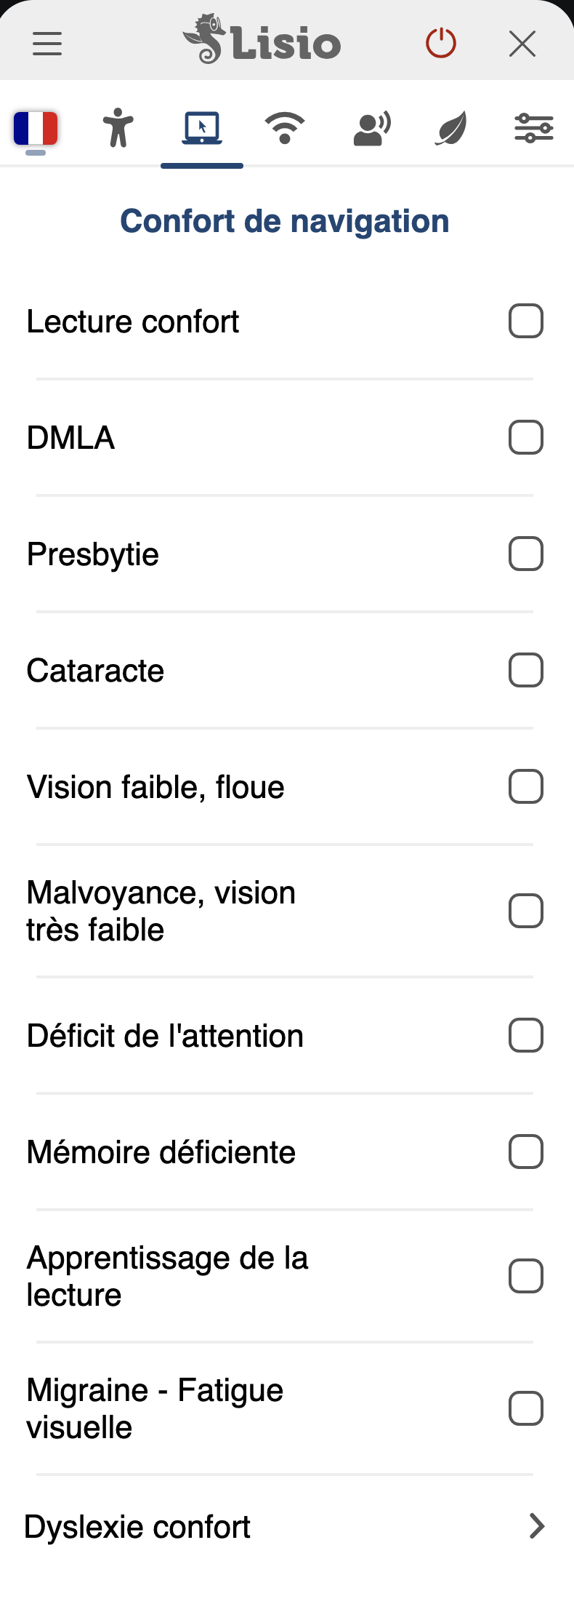Close the Lisio panel
The width and height of the screenshot is (574, 1612).
[522, 44]
